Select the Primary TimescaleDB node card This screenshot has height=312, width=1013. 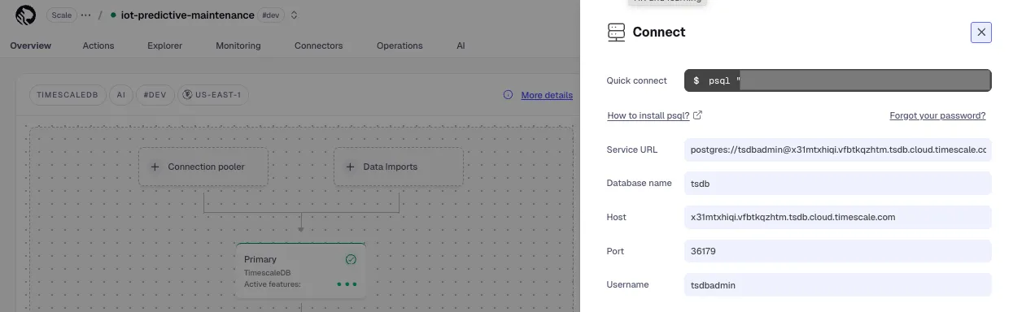(x=300, y=271)
